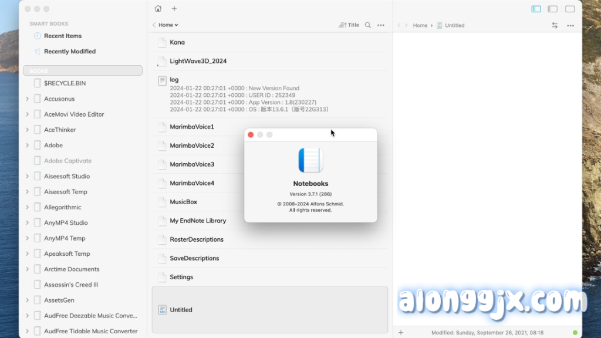This screenshot has width=601, height=338.
Task: Switch to single-pane layout view
Action: pyautogui.click(x=570, y=9)
